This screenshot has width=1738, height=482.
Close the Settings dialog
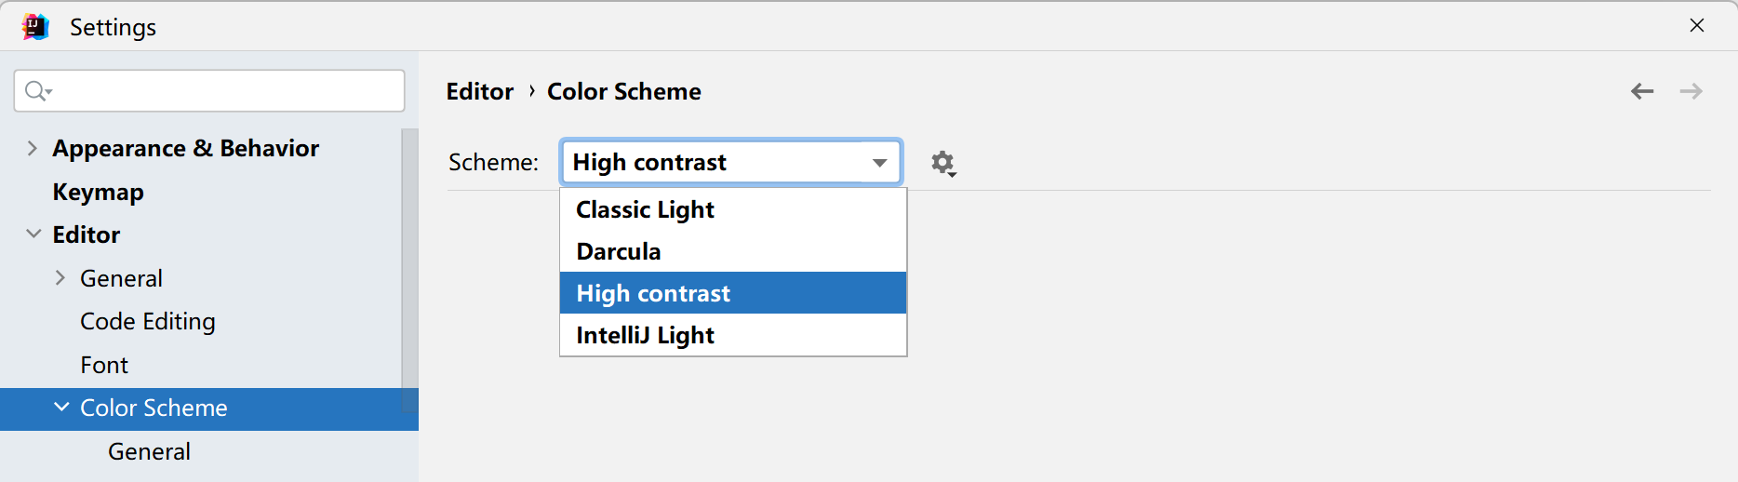(1697, 26)
